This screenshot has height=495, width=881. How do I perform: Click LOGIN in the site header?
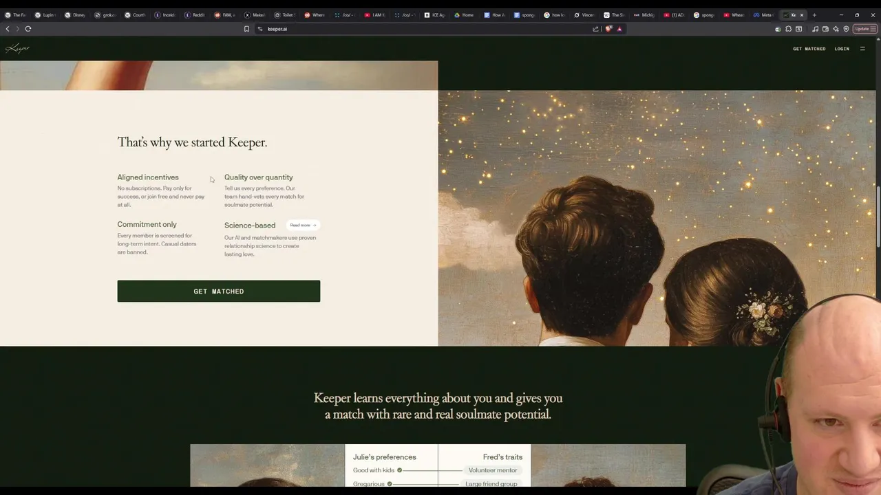(842, 49)
